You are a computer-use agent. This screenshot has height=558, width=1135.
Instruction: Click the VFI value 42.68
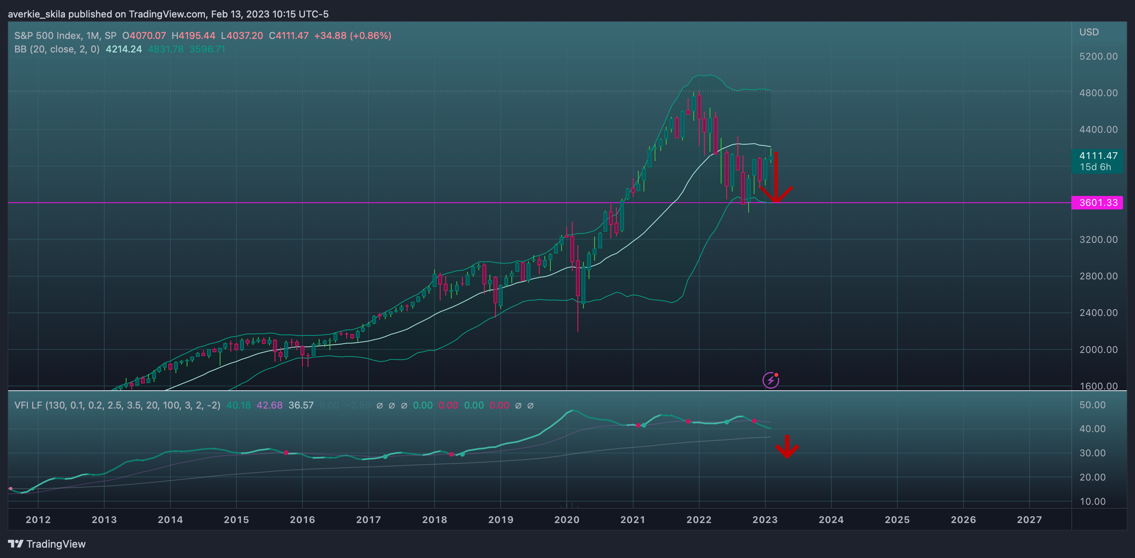[x=269, y=405]
